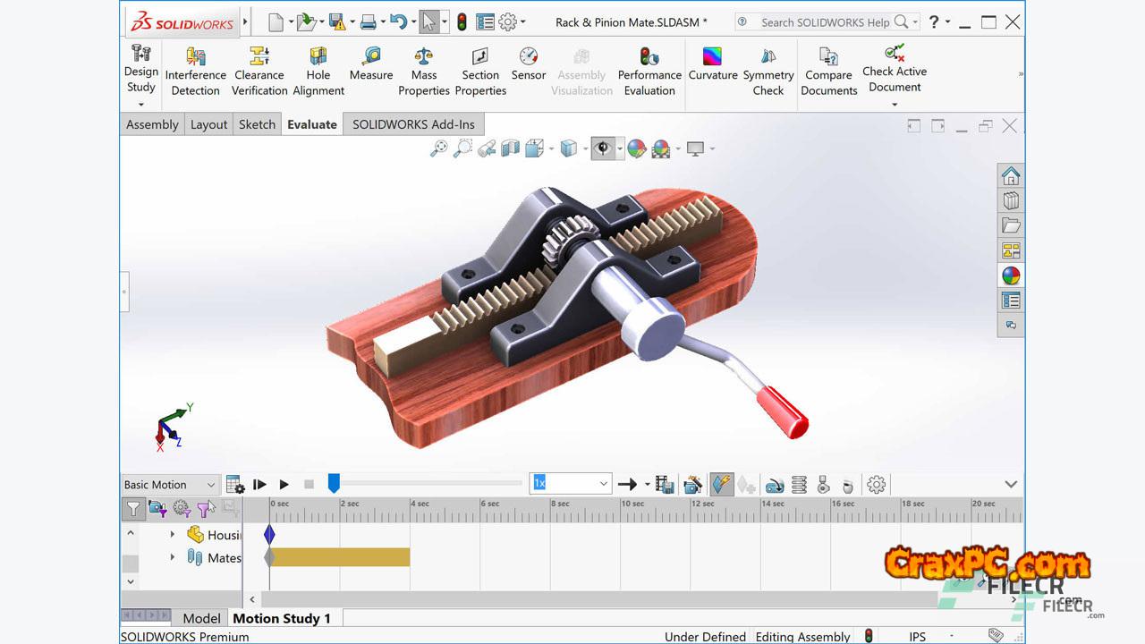The height and width of the screenshot is (644, 1145).
Task: Open the 1x playback speed dropdown
Action: coord(604,484)
